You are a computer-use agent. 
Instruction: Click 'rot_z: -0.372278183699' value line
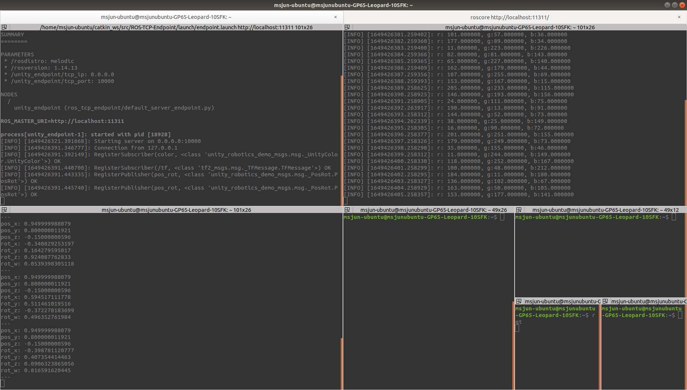point(37,310)
